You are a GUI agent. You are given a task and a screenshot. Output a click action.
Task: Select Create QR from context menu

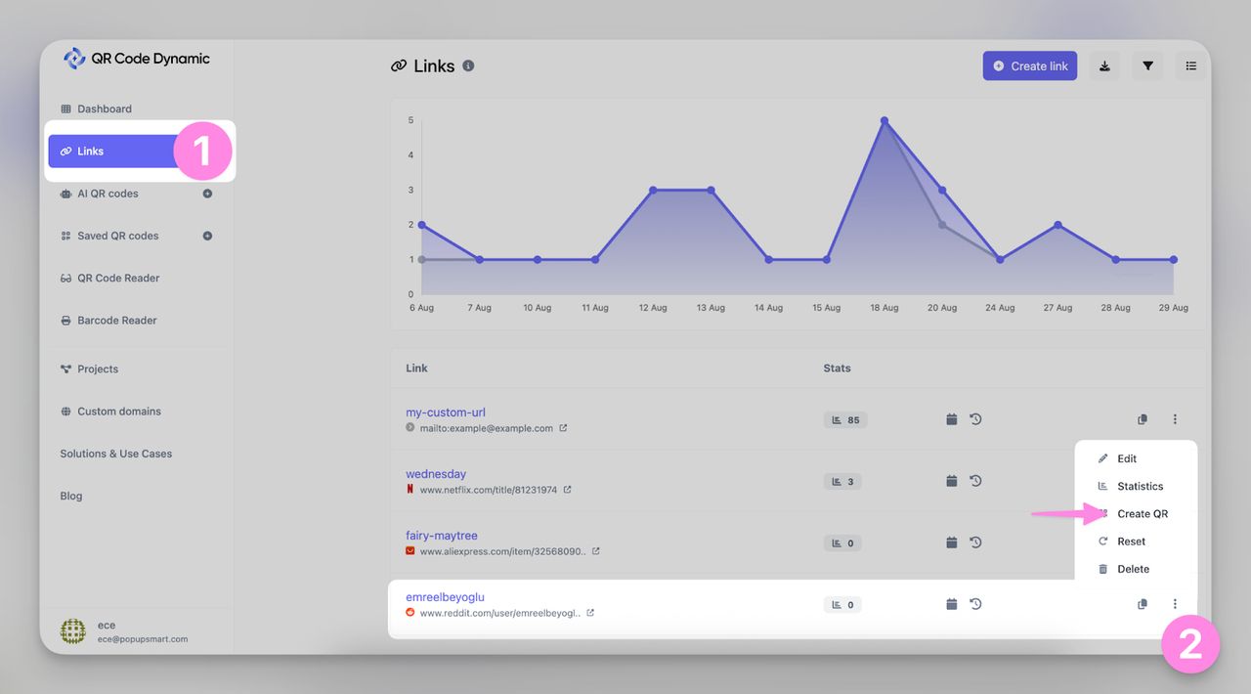click(x=1142, y=513)
